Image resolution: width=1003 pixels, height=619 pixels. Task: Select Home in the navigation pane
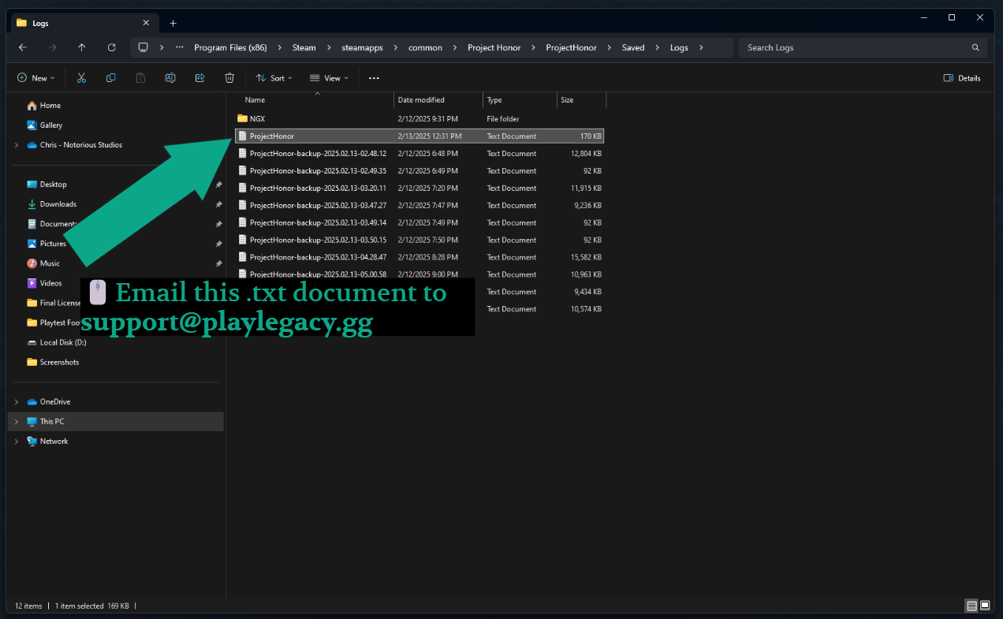43,106
